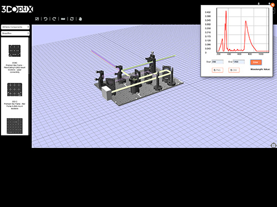
Task: Click the refresh simulation arrows icon
Action: (72, 19)
